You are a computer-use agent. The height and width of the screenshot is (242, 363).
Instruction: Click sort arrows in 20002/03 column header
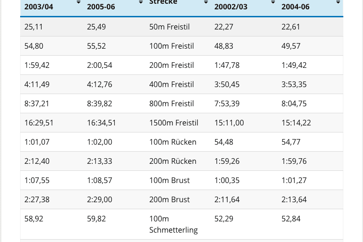[x=273, y=3]
